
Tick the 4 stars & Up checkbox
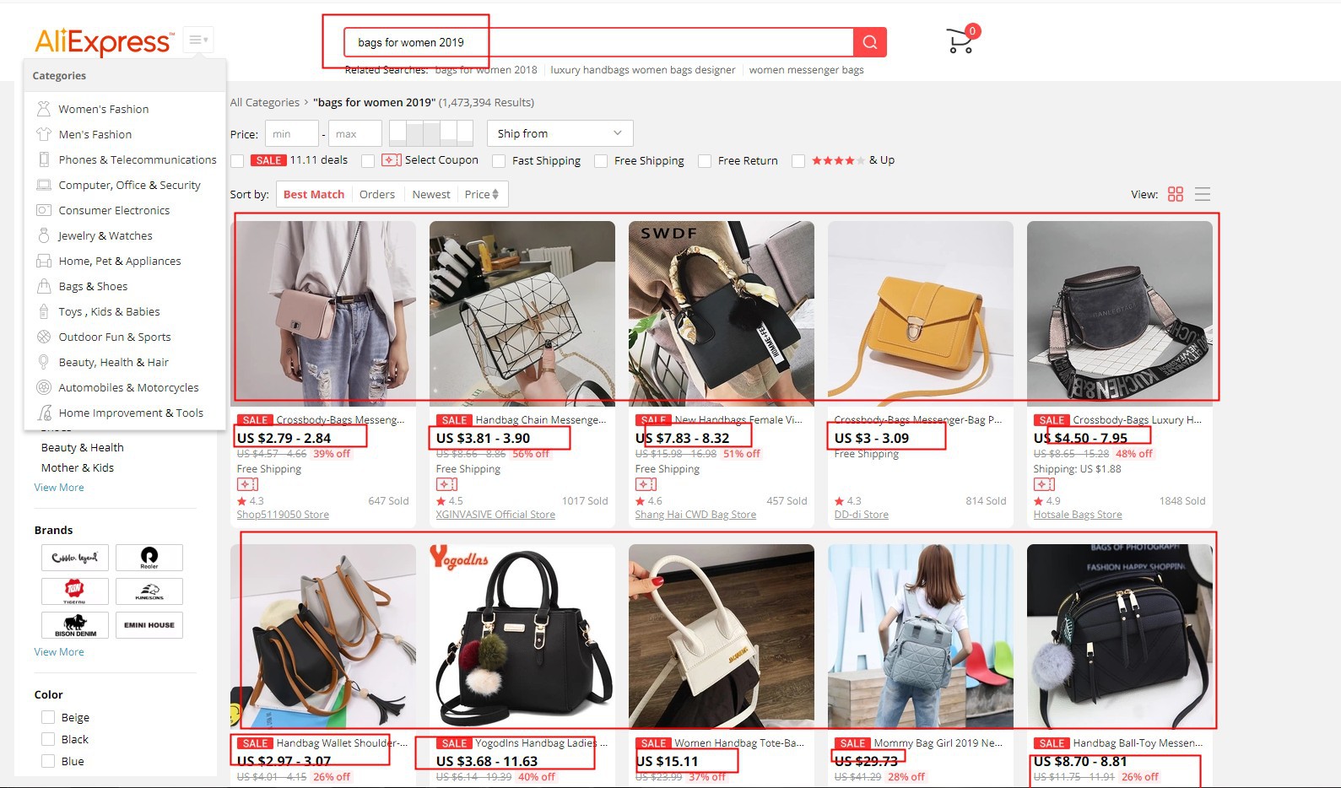pyautogui.click(x=798, y=160)
